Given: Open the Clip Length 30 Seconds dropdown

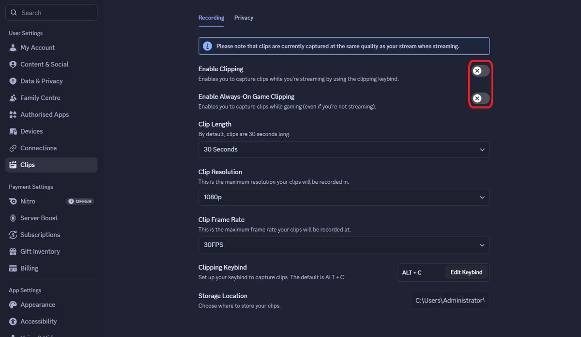Looking at the screenshot, I should pyautogui.click(x=344, y=149).
